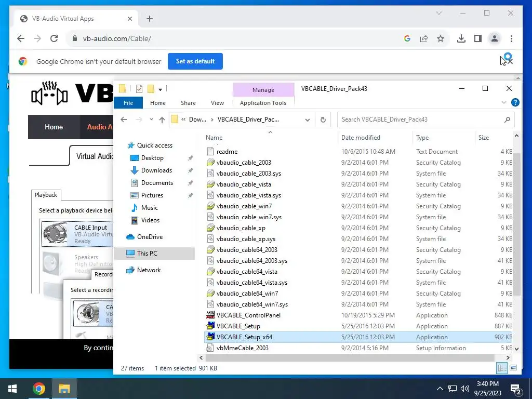Screen dimensions: 532x399
Task: Open Chrome downloads icon
Action: pyautogui.click(x=461, y=38)
